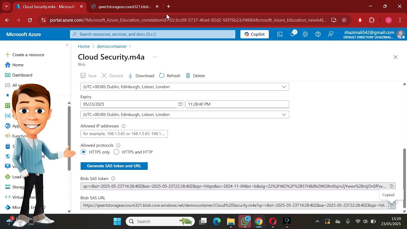Open the Azure notifications bell
The width and height of the screenshot is (407, 229).
click(x=293, y=34)
